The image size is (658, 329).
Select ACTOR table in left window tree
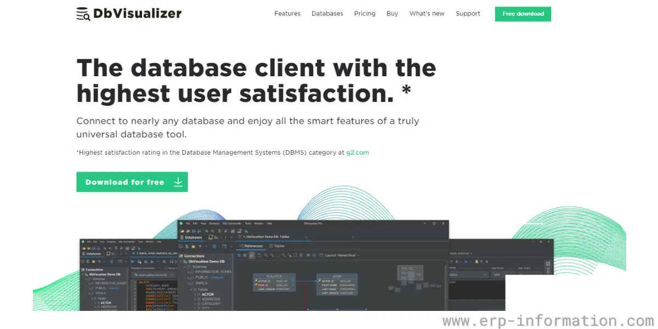point(106,303)
